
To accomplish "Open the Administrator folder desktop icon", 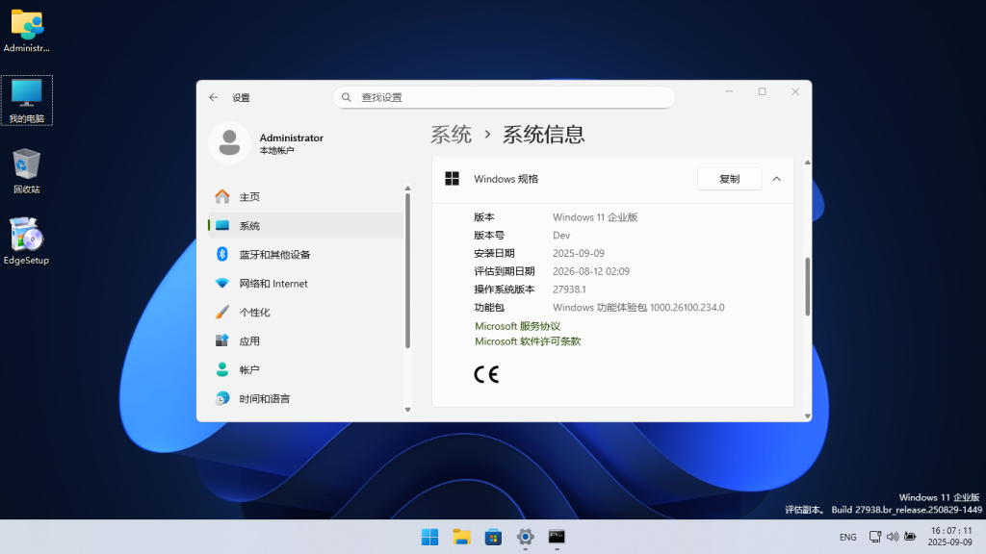I will coord(26,30).
